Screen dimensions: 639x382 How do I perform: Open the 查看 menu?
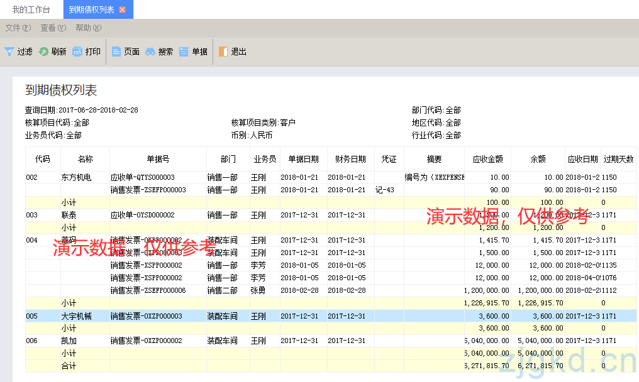click(x=53, y=28)
